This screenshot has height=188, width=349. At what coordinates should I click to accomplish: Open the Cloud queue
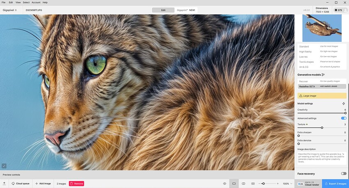(20, 183)
